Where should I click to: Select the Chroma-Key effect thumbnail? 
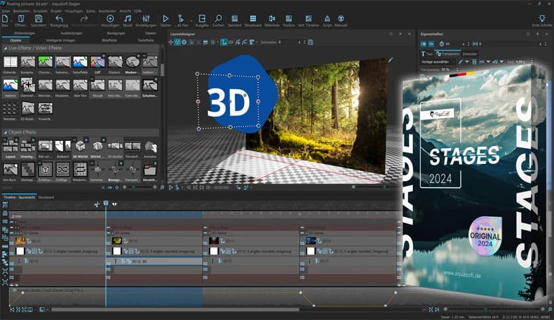(45, 62)
